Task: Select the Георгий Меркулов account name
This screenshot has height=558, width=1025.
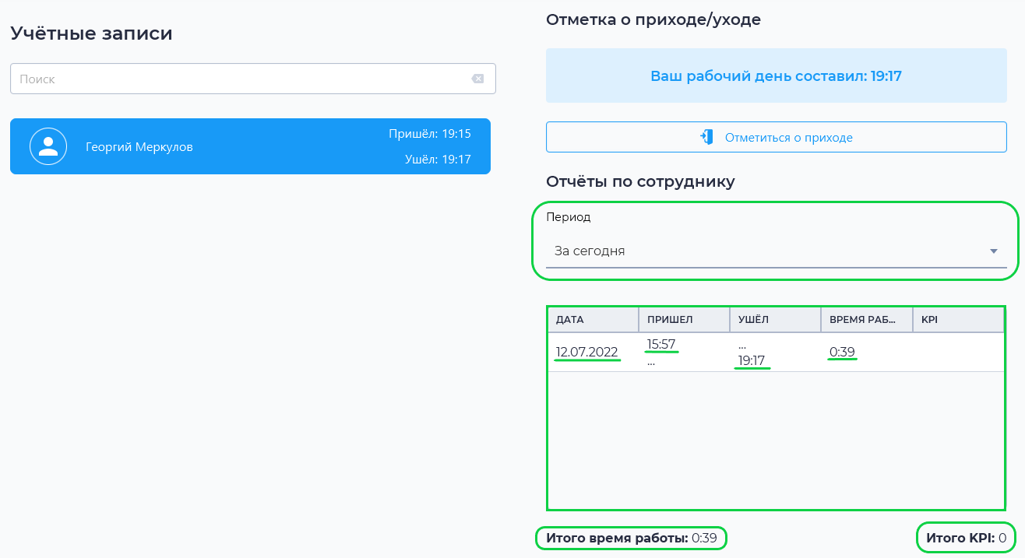Action: [139, 146]
